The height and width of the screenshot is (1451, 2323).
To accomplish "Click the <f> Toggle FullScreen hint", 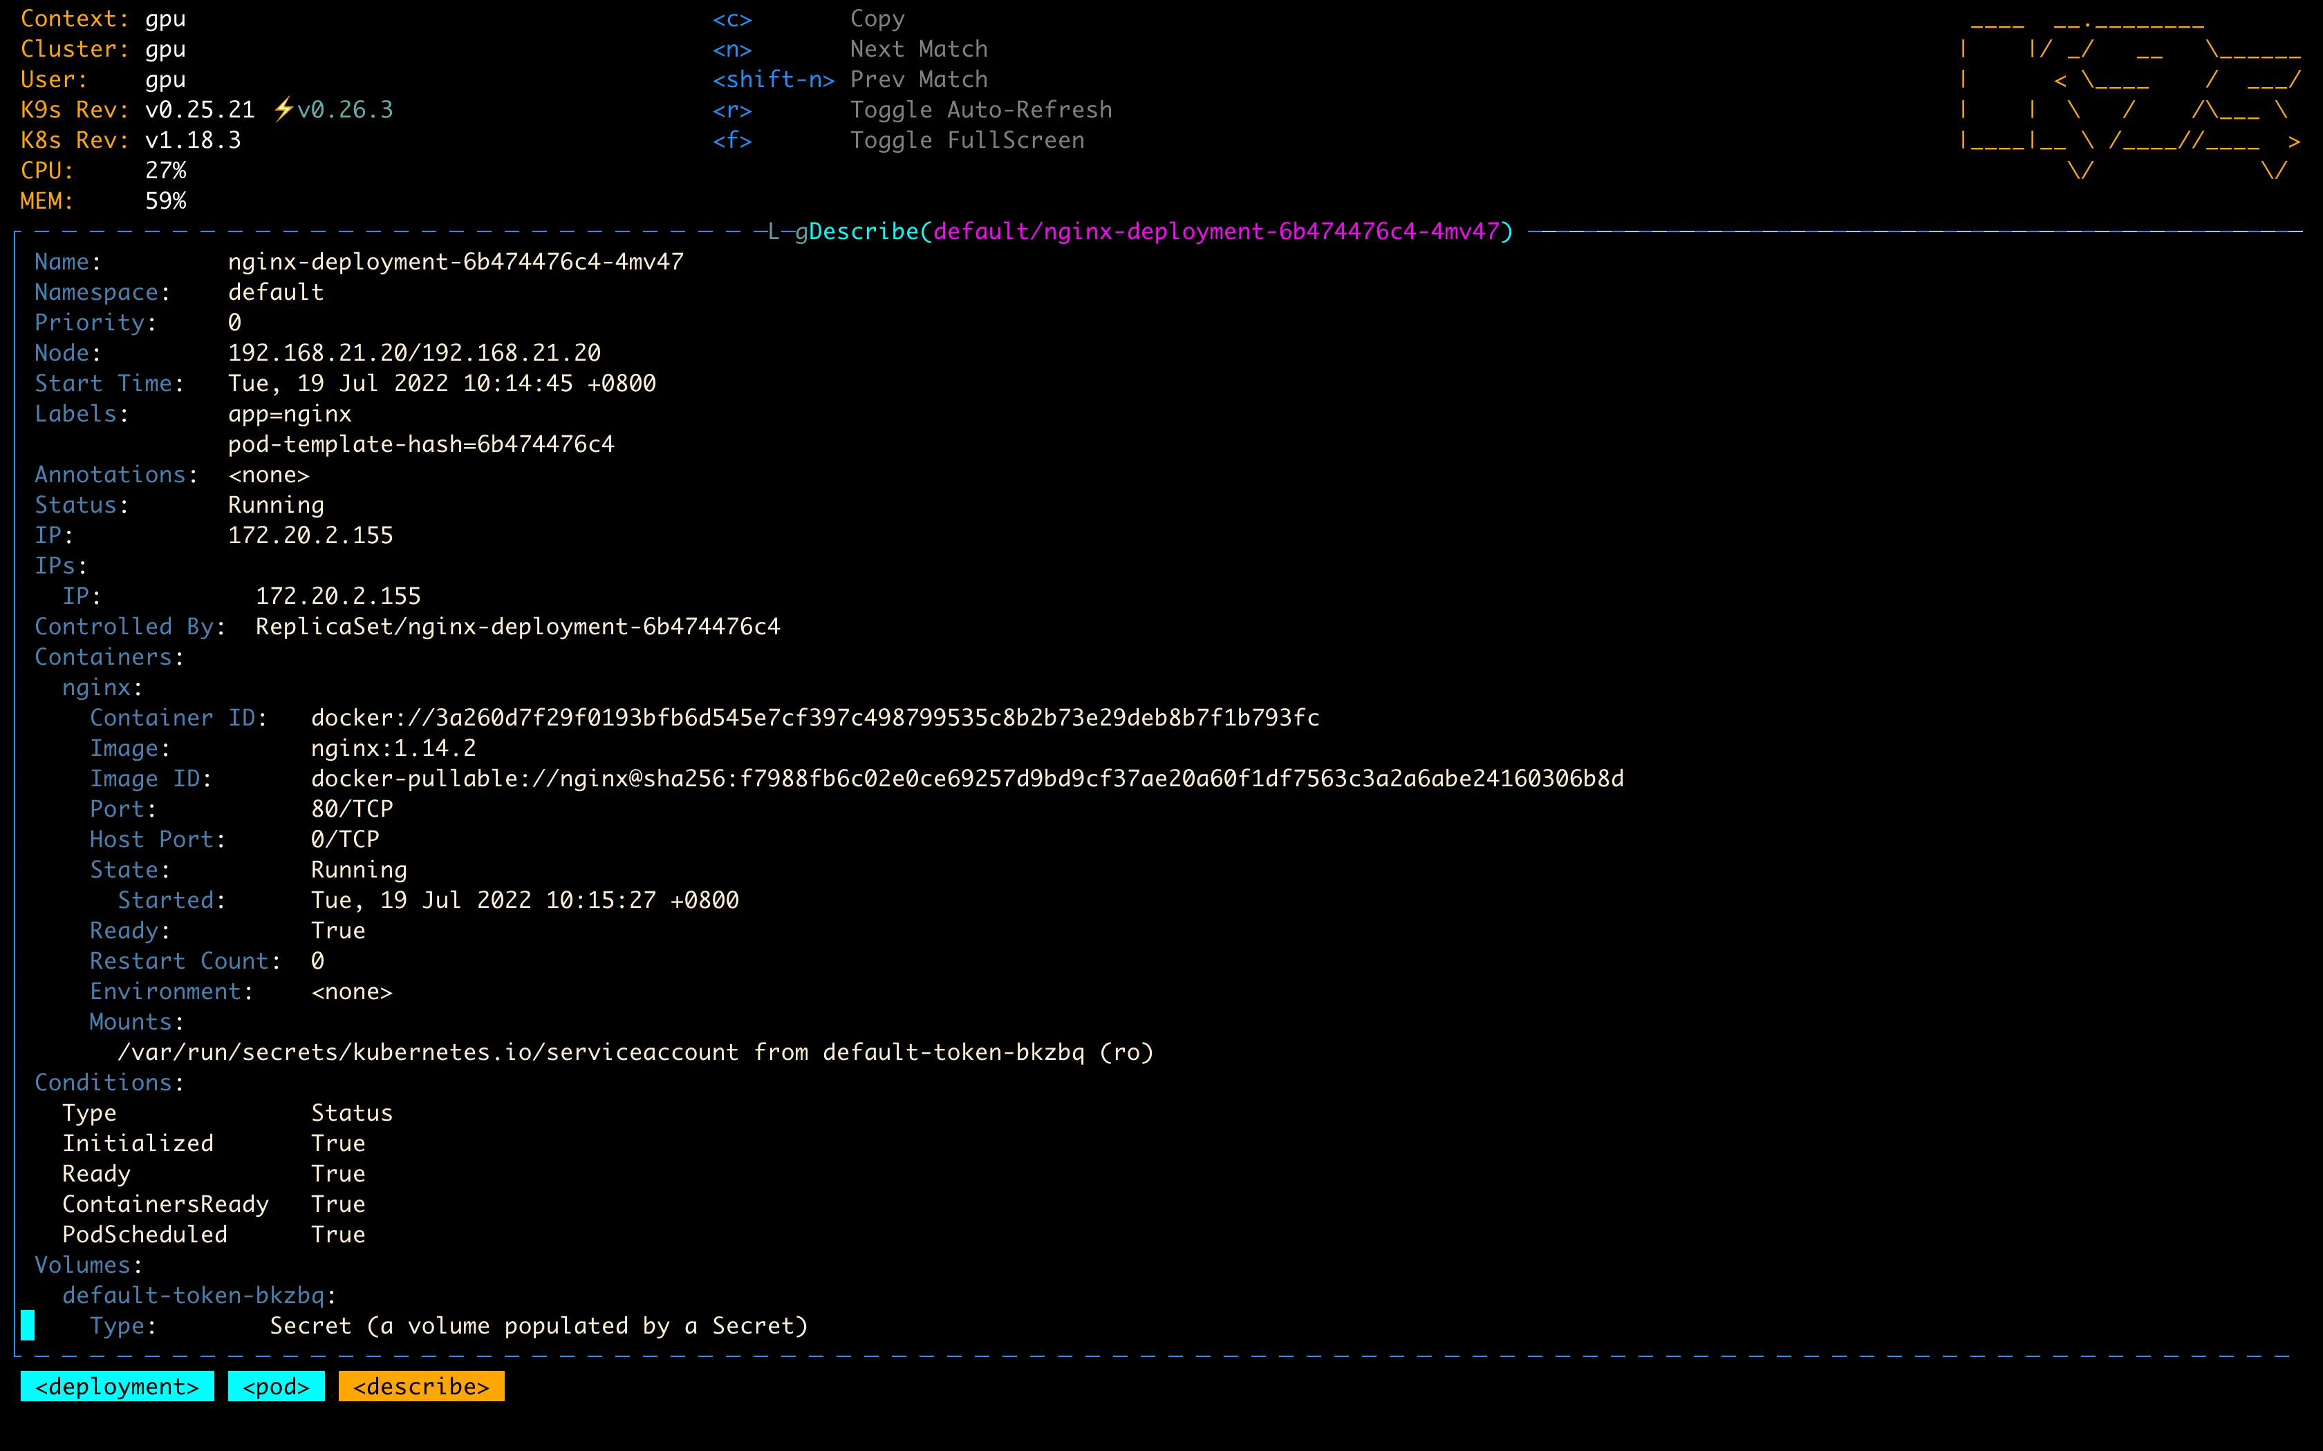I will (x=899, y=141).
